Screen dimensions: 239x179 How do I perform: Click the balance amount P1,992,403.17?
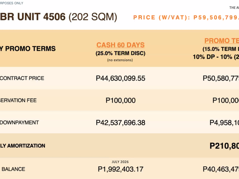(121, 169)
